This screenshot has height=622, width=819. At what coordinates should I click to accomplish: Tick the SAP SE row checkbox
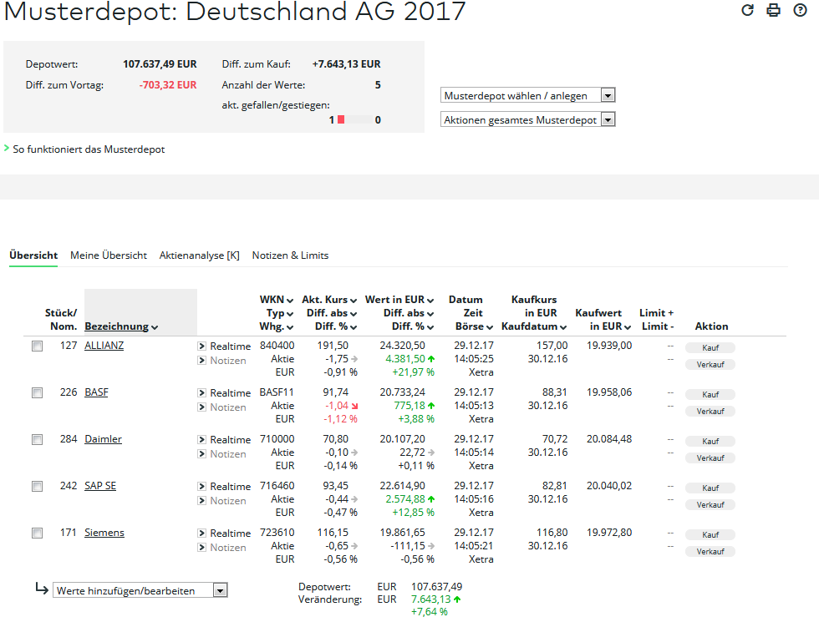click(37, 486)
